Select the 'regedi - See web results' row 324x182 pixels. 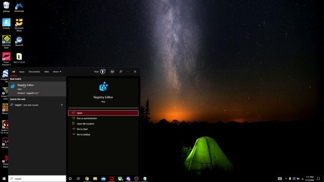point(37,105)
